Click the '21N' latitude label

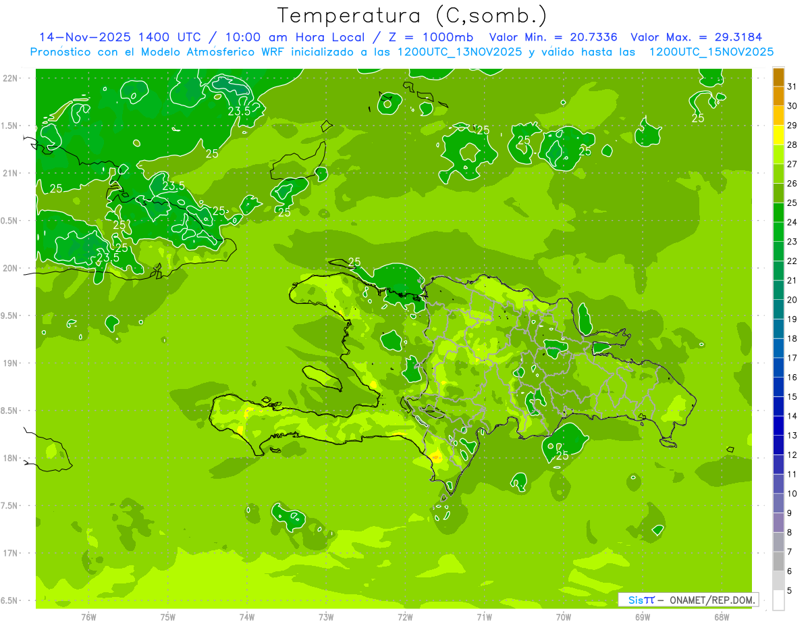click(10, 173)
